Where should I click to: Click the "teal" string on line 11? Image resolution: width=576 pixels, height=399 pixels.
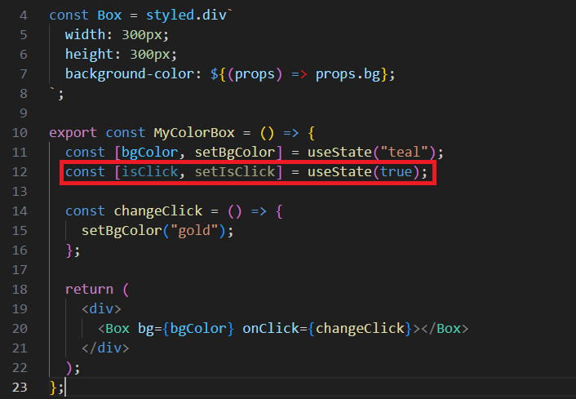click(405, 153)
